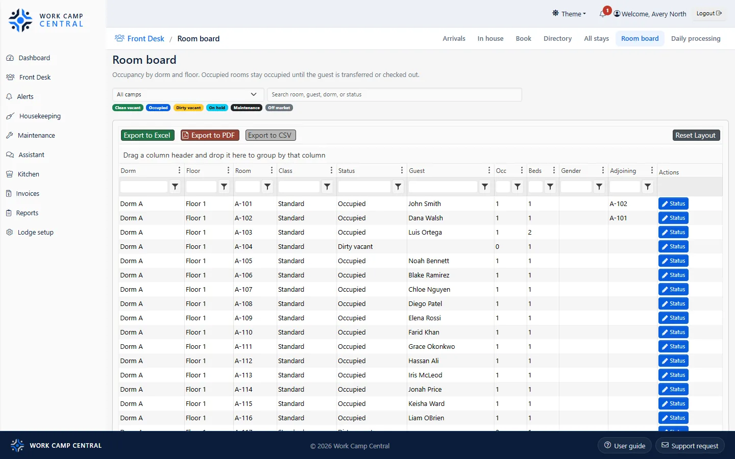
Task: Export the room board to PDF
Action: (210, 135)
